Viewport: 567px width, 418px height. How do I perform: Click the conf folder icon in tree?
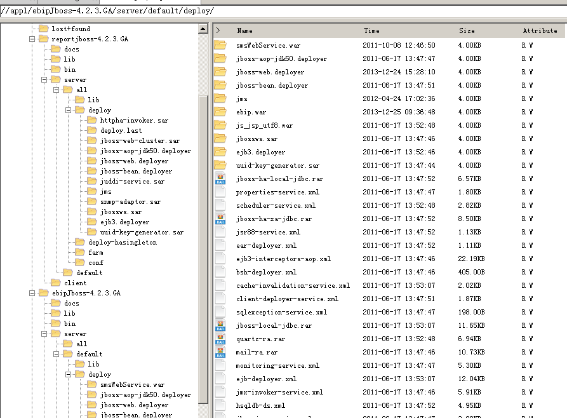(x=80, y=262)
